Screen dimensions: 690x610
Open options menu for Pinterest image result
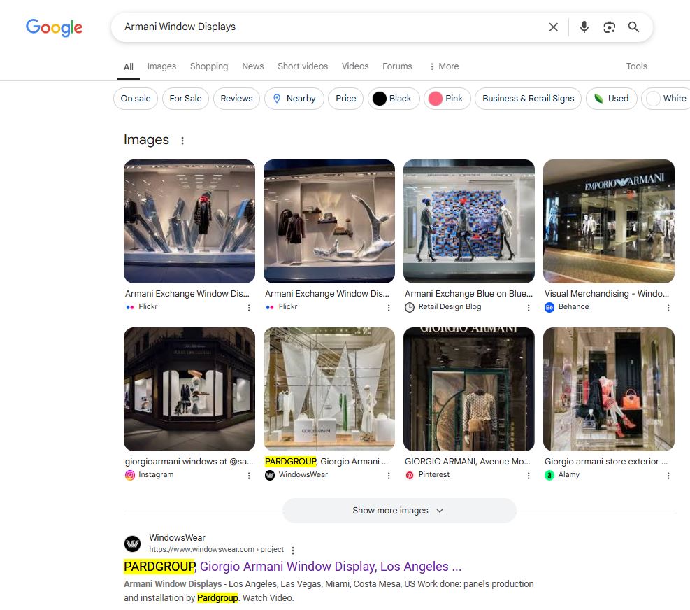click(528, 475)
